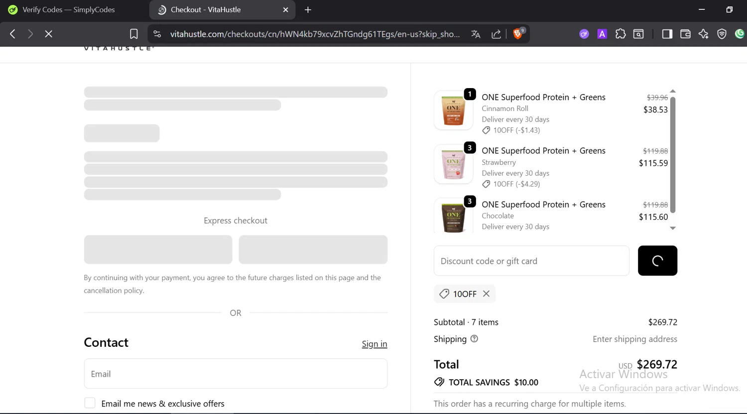Click the Strawberry price $115.59
Screen dimensions: 747x414
pos(653,163)
